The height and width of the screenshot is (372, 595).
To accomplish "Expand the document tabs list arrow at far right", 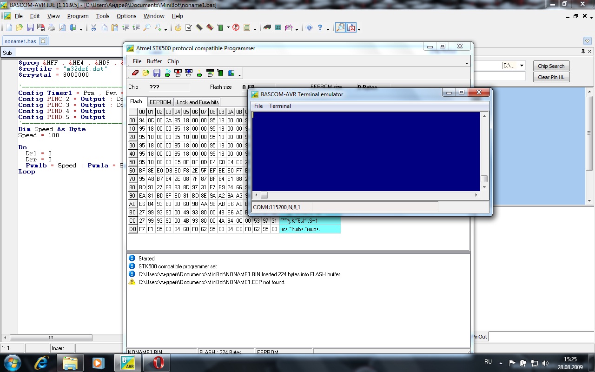I will tap(587, 41).
